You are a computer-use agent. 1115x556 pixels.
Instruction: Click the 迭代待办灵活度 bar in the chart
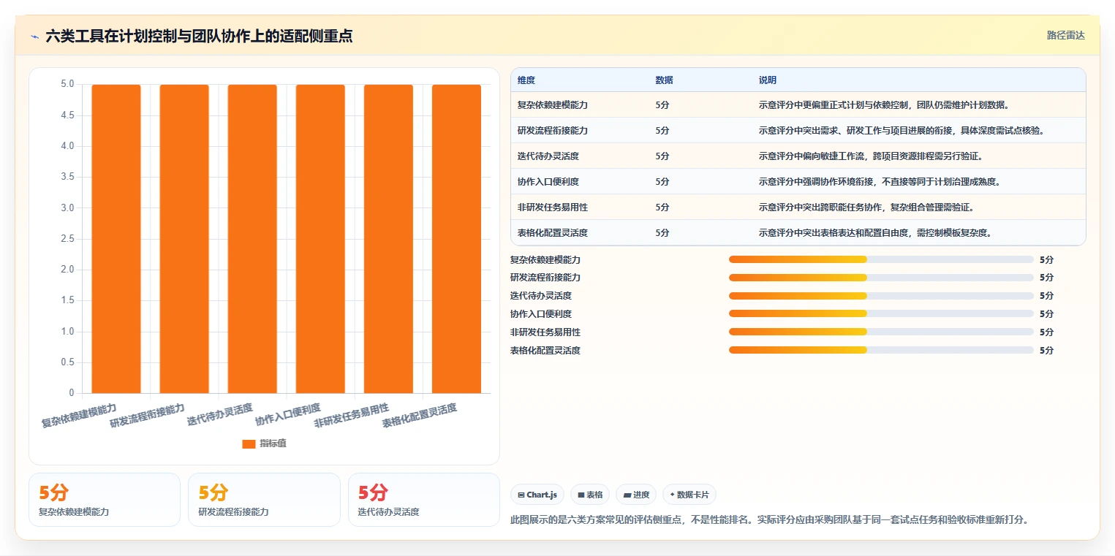[x=252, y=239]
